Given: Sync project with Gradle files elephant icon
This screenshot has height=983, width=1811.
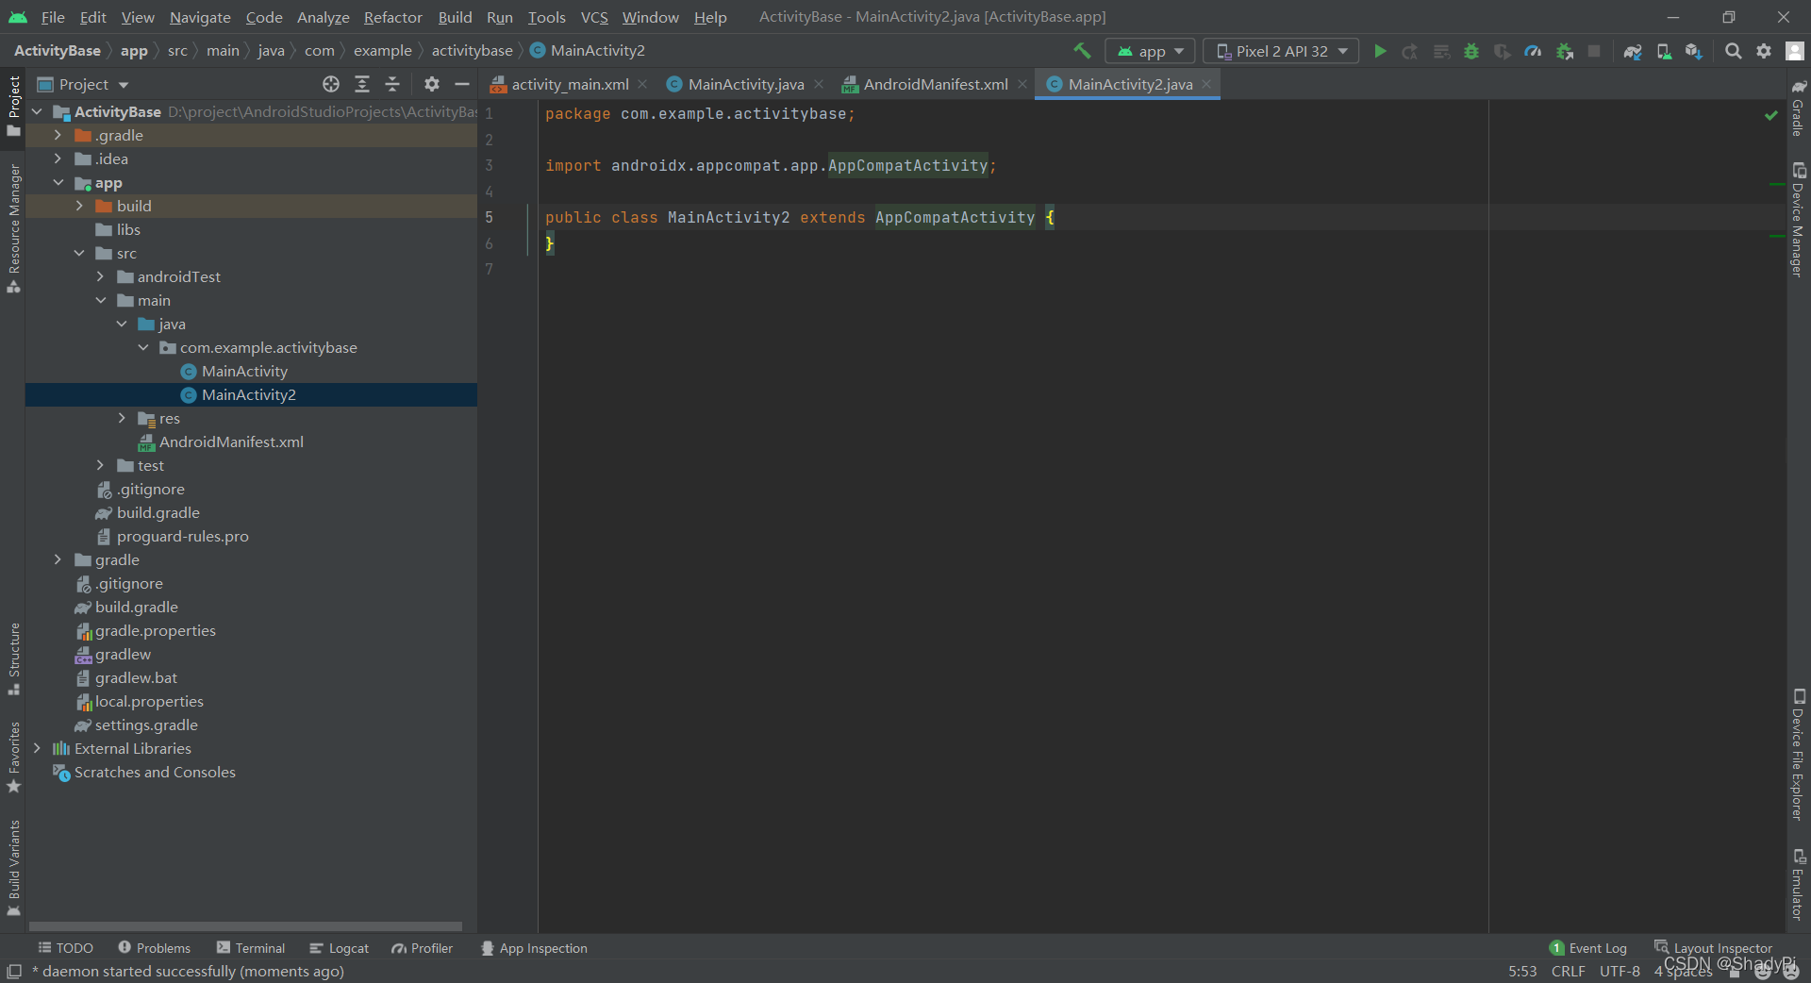Looking at the screenshot, I should pos(1633,51).
